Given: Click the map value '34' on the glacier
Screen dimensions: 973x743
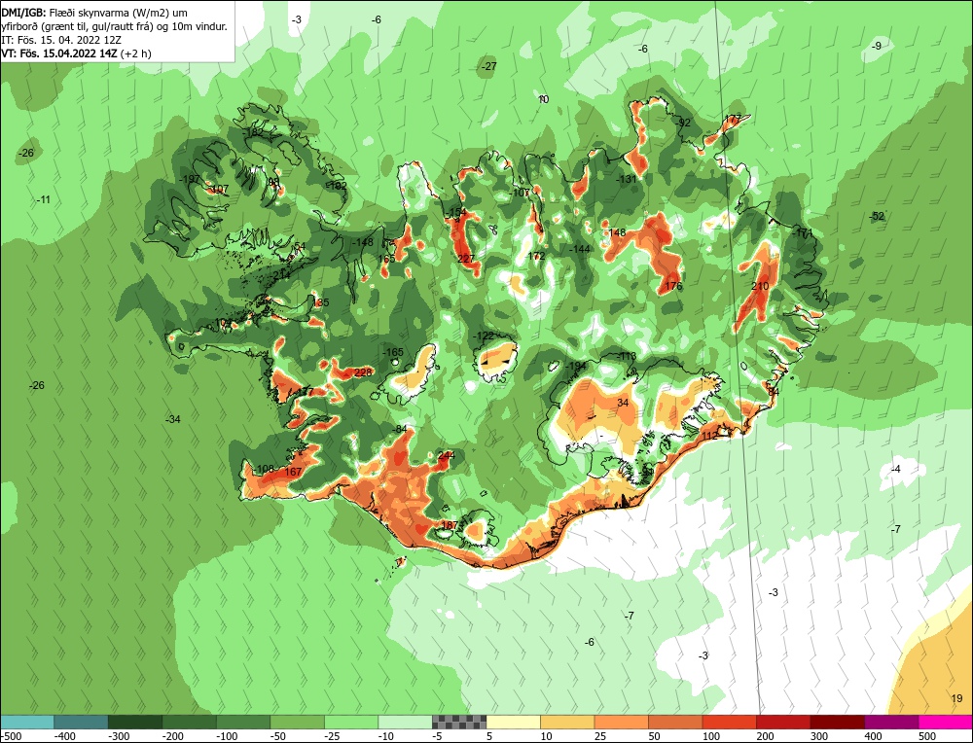Looking at the screenshot, I should (x=623, y=403).
